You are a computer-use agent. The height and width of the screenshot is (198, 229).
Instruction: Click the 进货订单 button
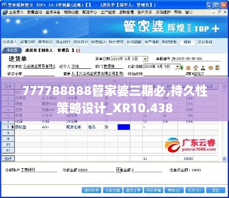133,190
